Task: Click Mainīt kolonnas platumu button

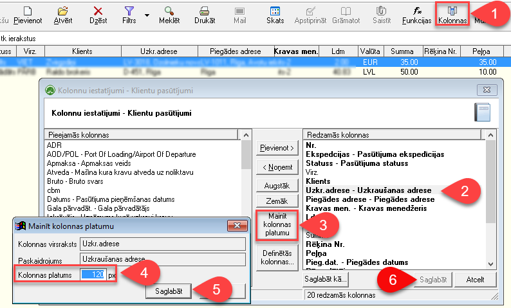Action: pyautogui.click(x=277, y=225)
